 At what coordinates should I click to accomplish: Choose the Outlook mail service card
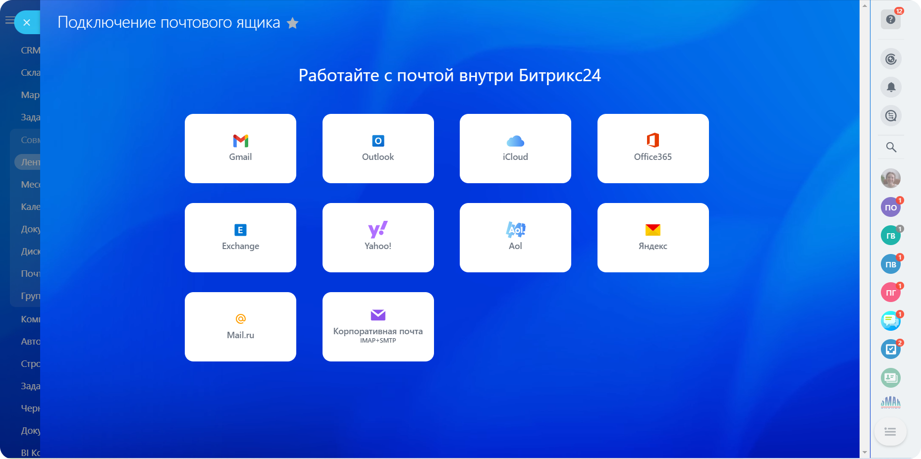(x=378, y=149)
